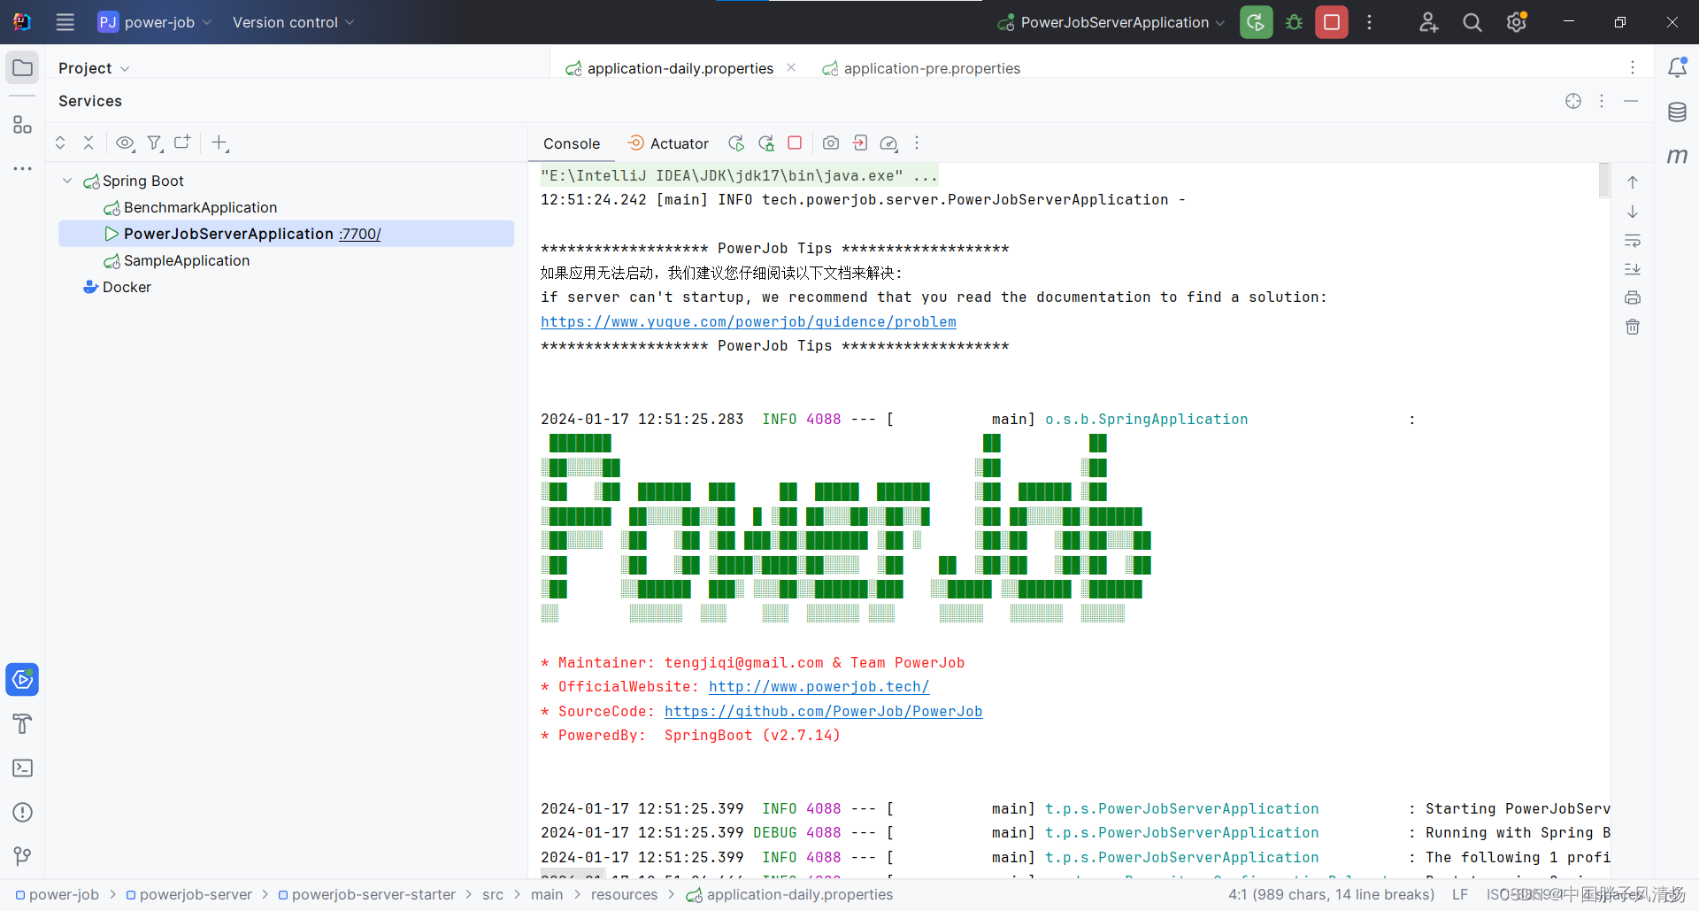Rerun PowerJobServerApplication from the top toolbar

pyautogui.click(x=1256, y=22)
